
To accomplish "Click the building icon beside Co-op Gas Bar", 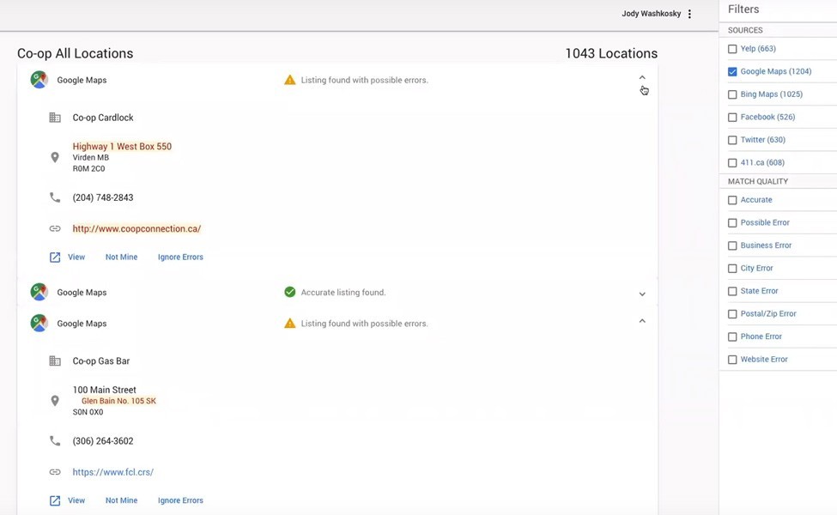I will point(55,360).
